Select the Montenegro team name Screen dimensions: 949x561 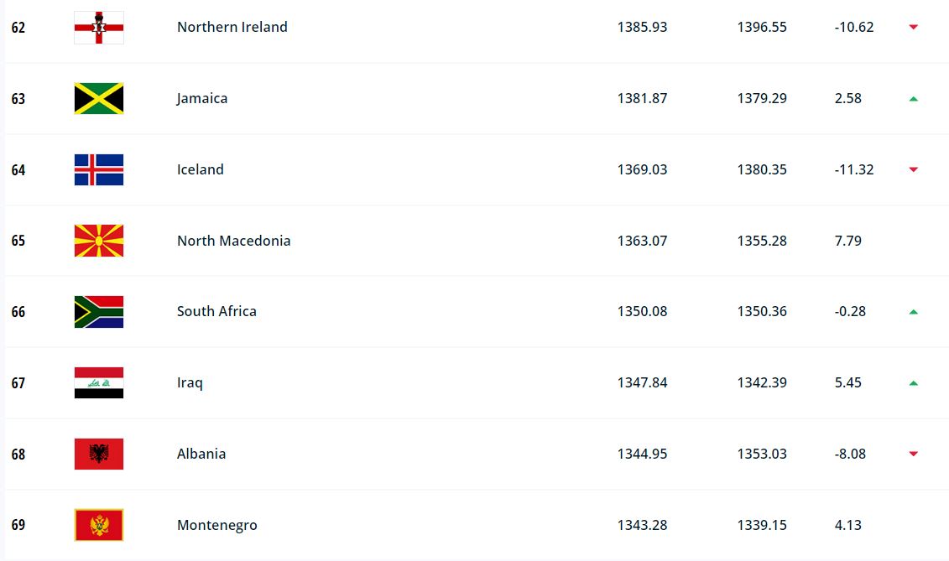tap(217, 526)
